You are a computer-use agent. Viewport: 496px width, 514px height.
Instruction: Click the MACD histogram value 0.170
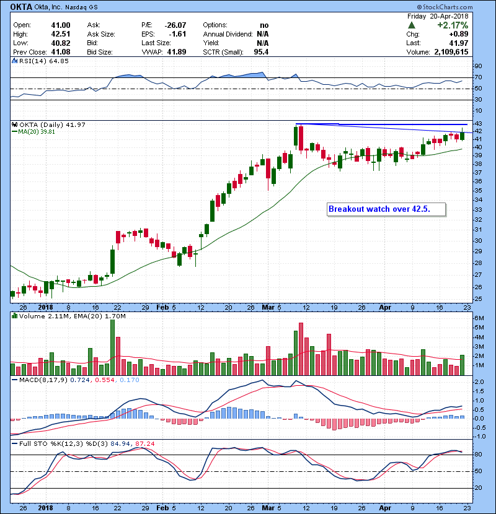point(130,380)
